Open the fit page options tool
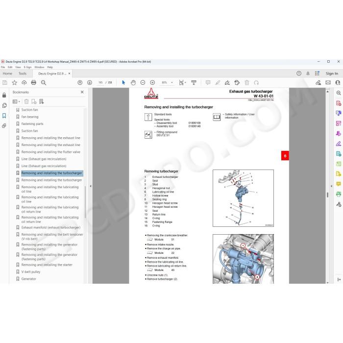Viewport: 343px width, 343px height. [x=182, y=82]
